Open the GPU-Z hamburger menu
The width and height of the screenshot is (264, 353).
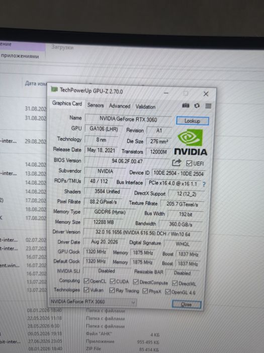(x=208, y=106)
